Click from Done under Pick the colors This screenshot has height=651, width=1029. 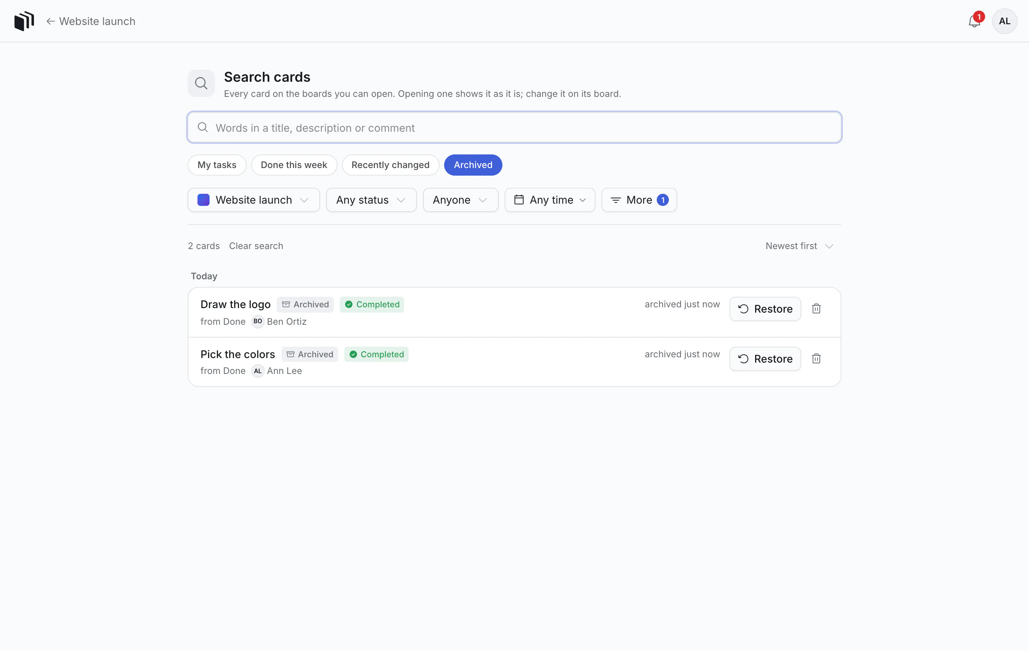(223, 371)
